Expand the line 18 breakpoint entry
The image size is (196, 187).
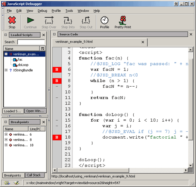coord(6,145)
